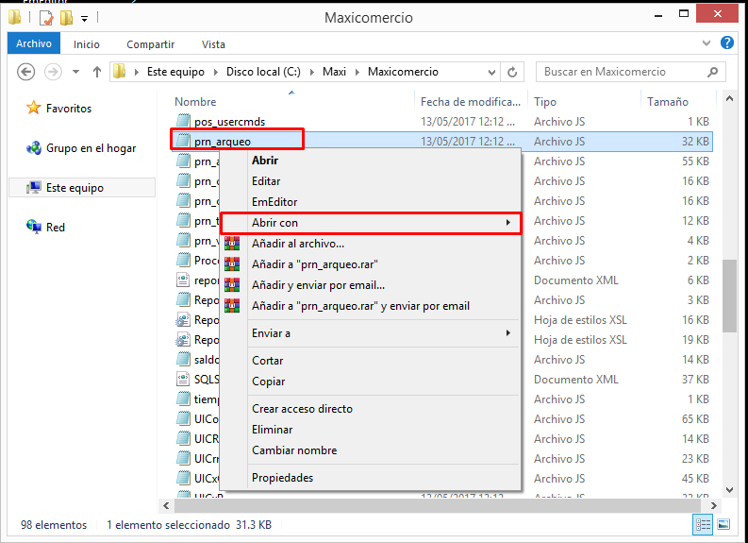The width and height of the screenshot is (748, 543).
Task: Choose Añadir a "prn_arqueo.rar" option
Action: (x=315, y=264)
